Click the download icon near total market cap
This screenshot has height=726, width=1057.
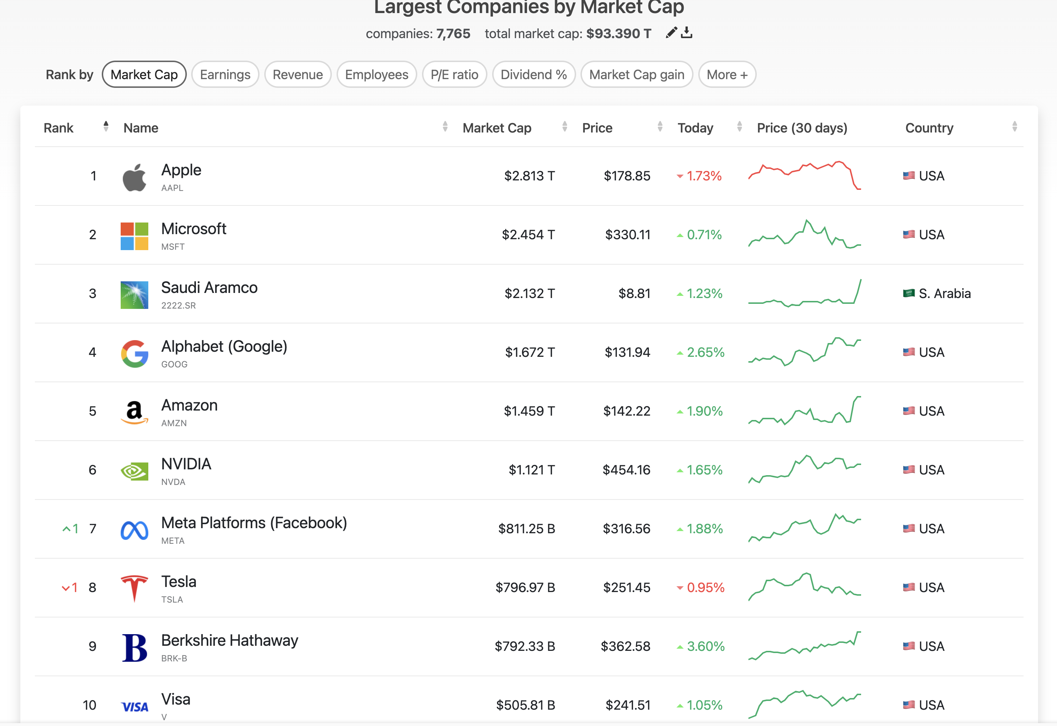687,32
